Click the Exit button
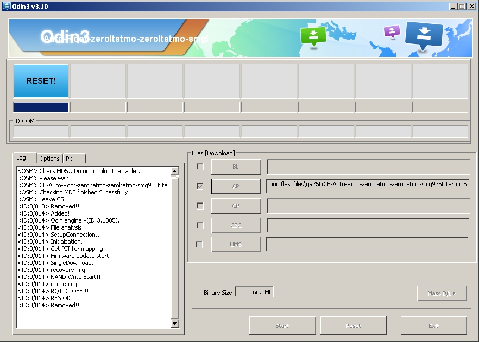Image resolution: width=479 pixels, height=342 pixels. [x=433, y=326]
